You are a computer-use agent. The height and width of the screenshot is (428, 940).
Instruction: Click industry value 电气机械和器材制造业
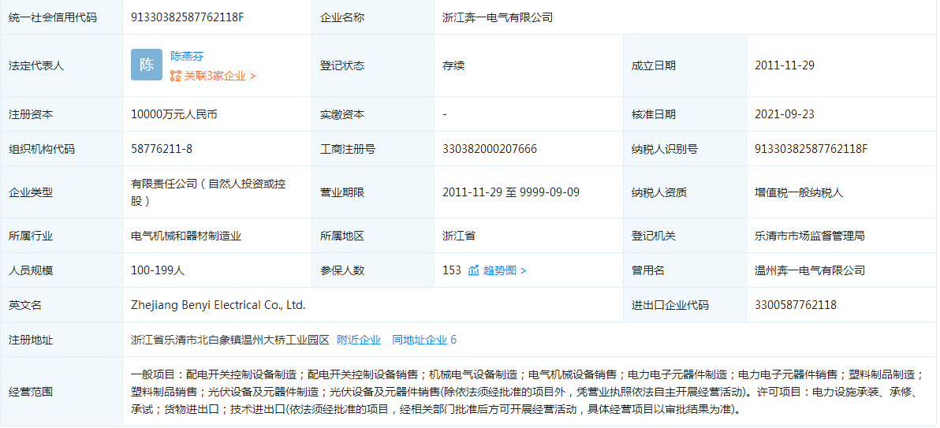[186, 236]
